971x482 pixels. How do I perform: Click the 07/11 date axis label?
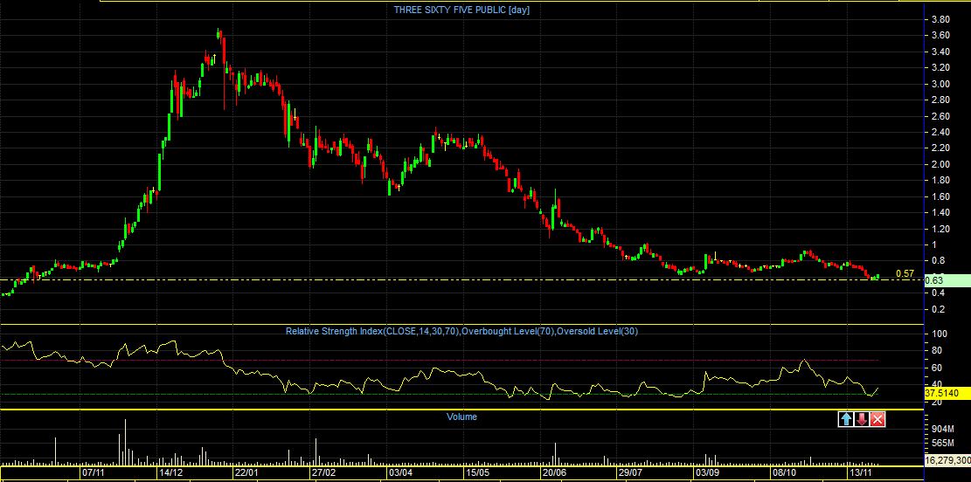click(x=93, y=472)
